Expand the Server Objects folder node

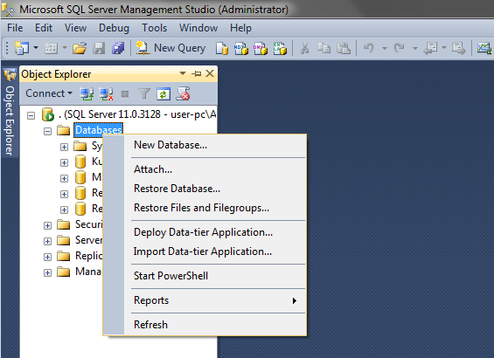coord(47,241)
